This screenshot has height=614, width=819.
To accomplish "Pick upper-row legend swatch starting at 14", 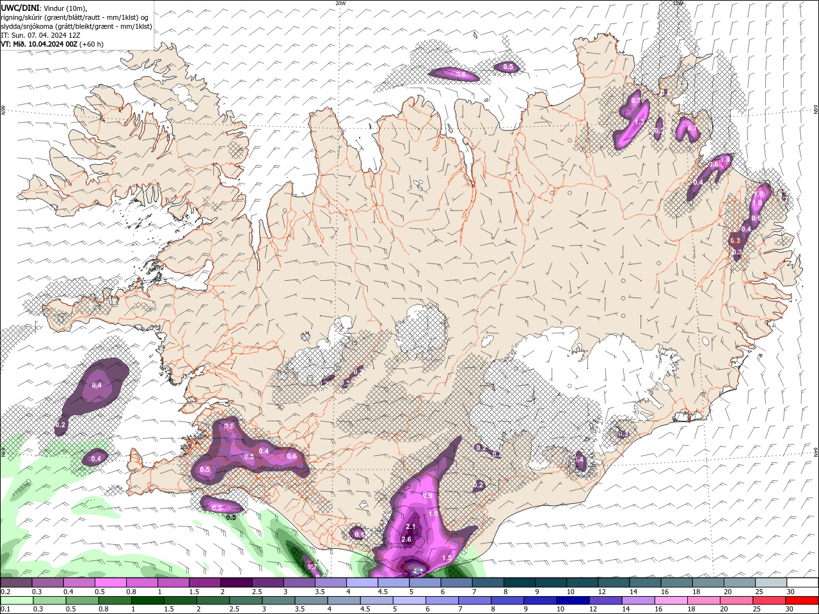I will click(646, 583).
